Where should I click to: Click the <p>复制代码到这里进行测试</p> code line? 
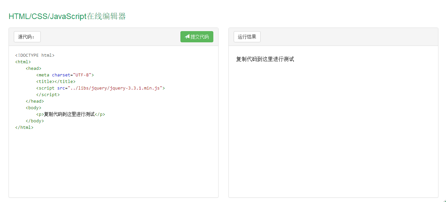71,114
